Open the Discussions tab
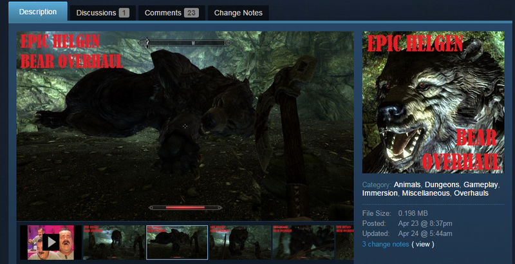This screenshot has width=515, height=264. 102,13
